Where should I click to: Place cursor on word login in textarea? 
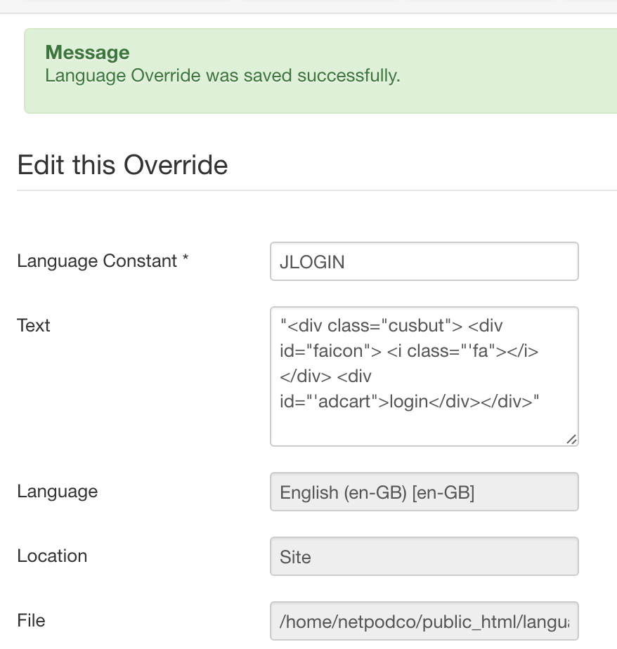(408, 402)
